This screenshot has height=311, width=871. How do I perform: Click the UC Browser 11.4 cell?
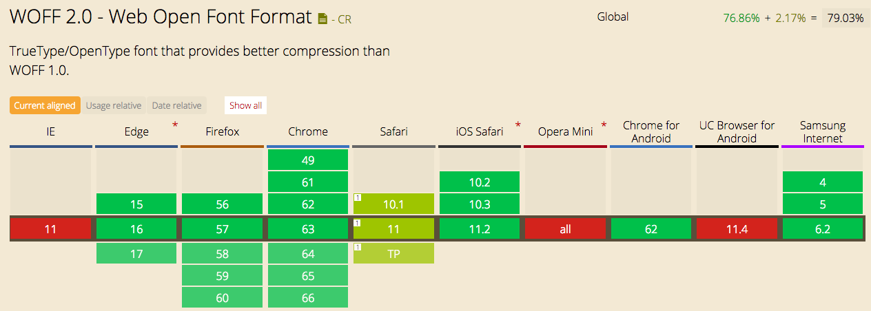tap(736, 229)
